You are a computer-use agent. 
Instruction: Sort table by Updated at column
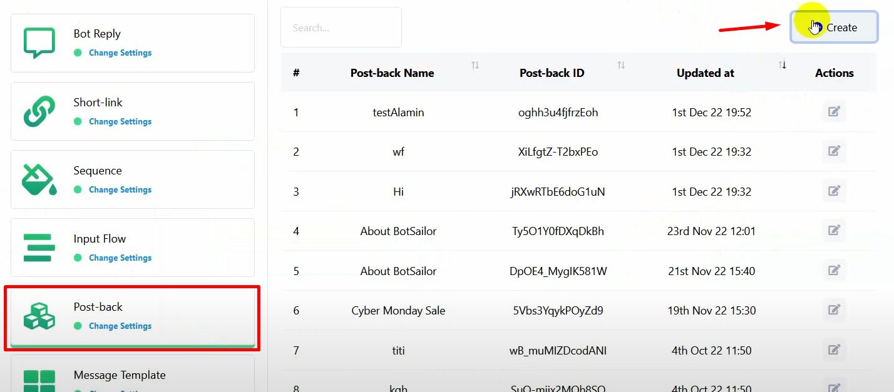tap(782, 65)
